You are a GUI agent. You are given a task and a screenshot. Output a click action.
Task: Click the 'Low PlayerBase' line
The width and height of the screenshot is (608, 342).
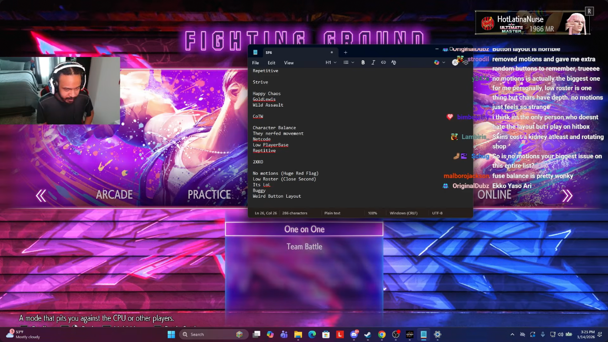click(270, 145)
